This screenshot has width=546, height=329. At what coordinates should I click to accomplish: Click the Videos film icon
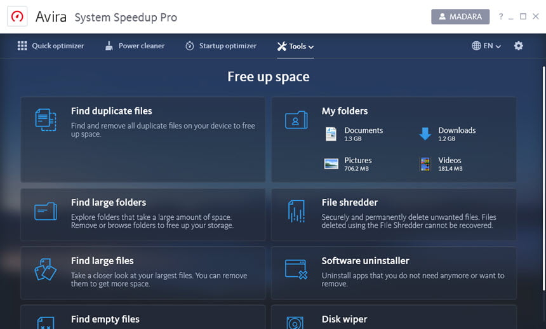tap(425, 164)
